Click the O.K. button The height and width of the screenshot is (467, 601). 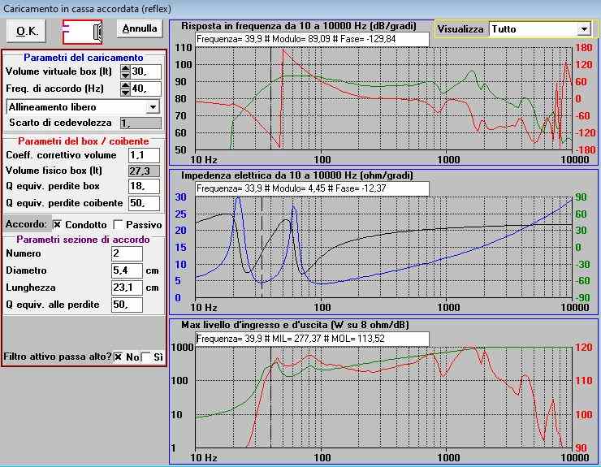coord(27,31)
